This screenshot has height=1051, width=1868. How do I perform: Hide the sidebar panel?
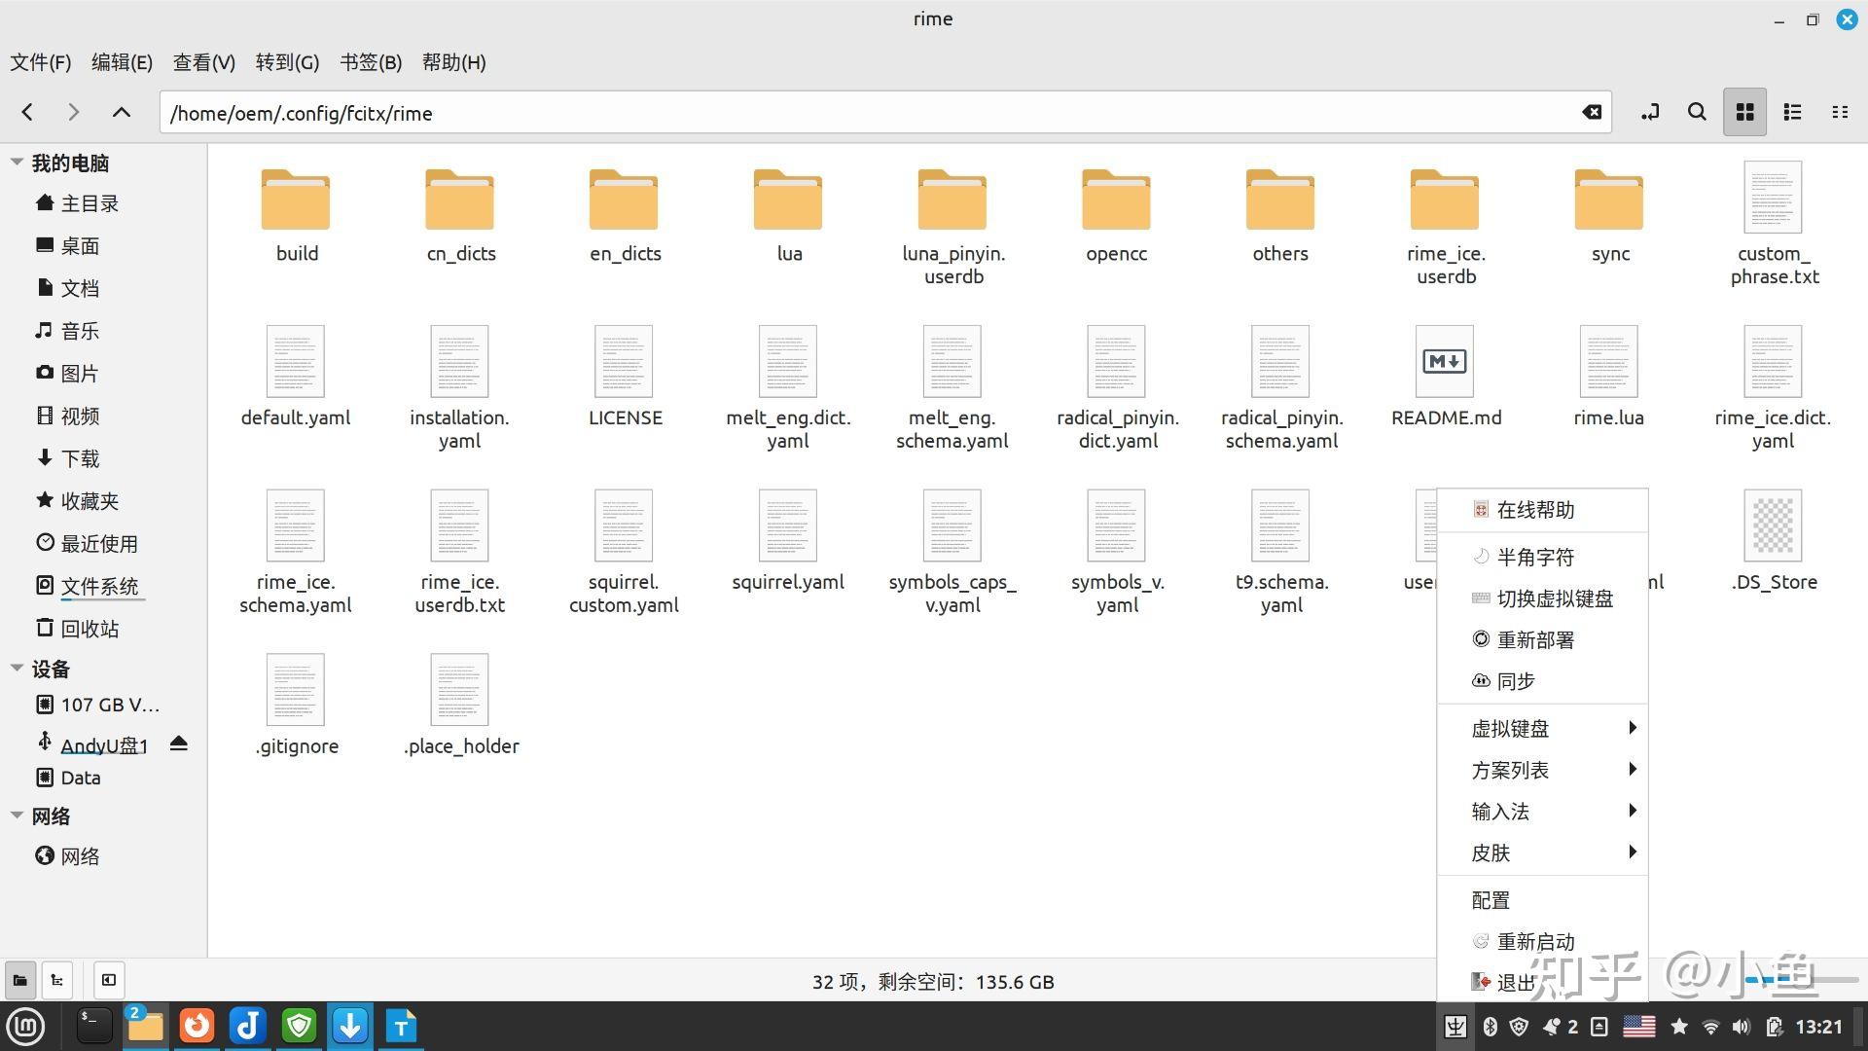click(108, 980)
